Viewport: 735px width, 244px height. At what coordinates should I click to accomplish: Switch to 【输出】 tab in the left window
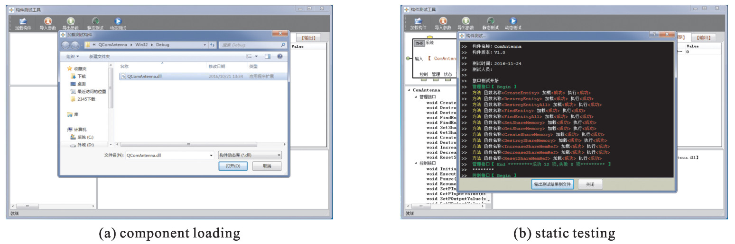click(x=309, y=38)
